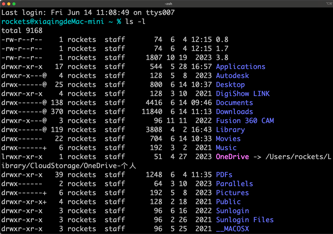Screen dimensions: 333x234
Task: Click the wrapped CloudStorage/OneDrive path line
Action: pos(69,166)
